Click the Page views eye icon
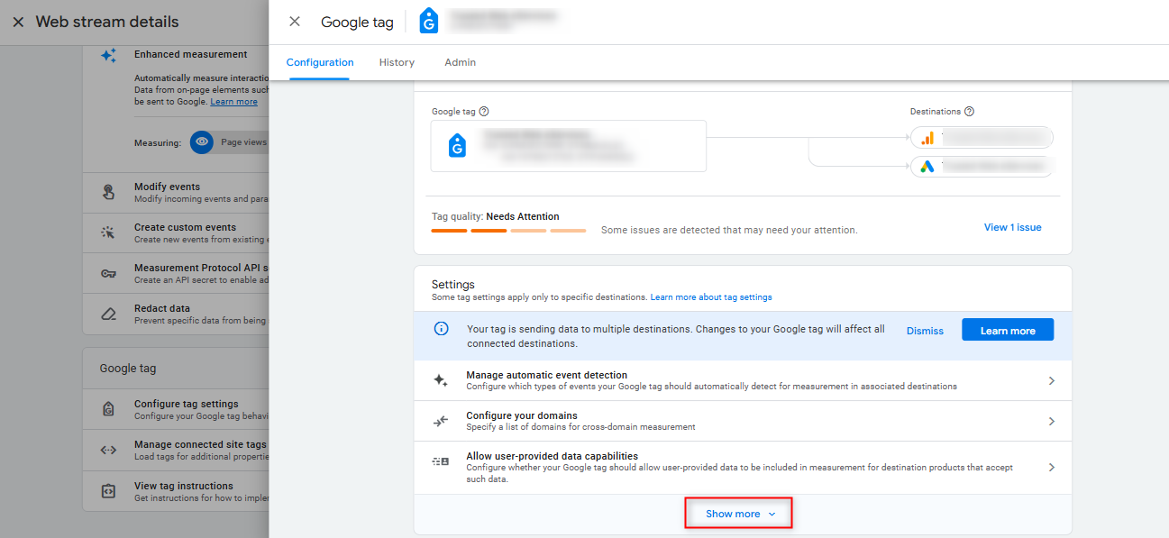This screenshot has width=1169, height=538. coord(202,142)
